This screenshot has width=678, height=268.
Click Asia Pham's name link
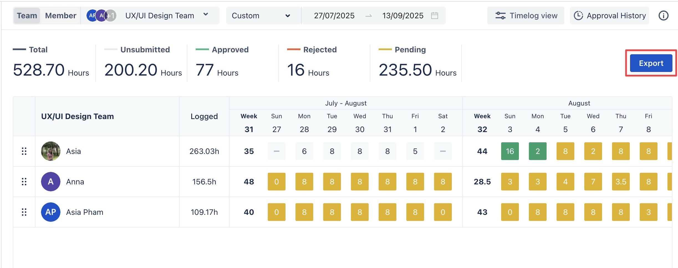pyautogui.click(x=85, y=212)
